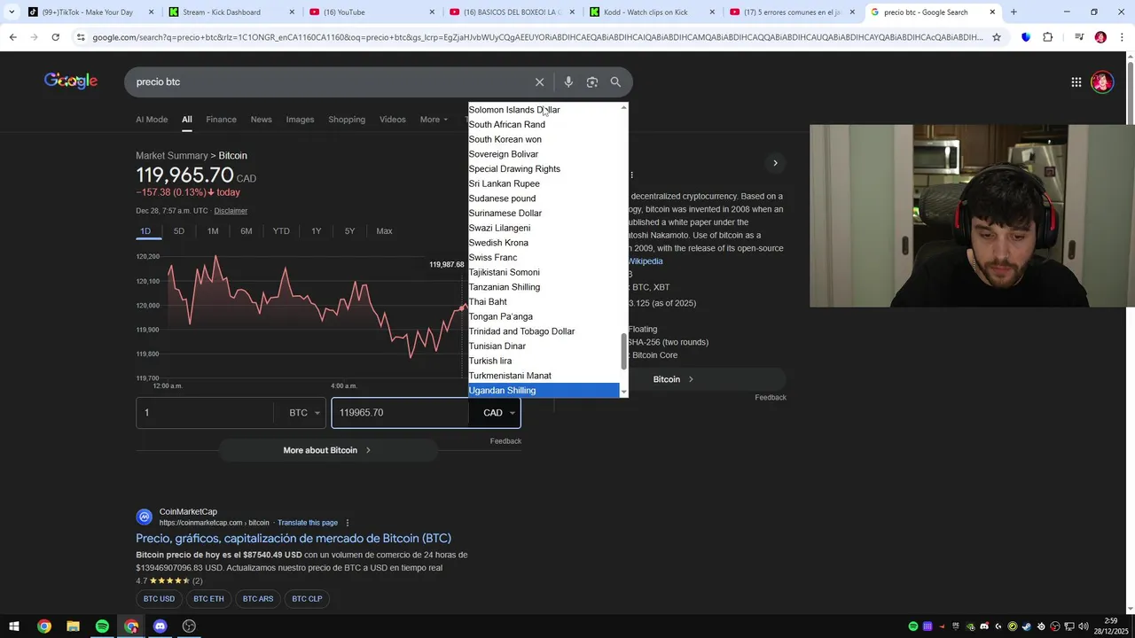Click Market Summary breadcrumb link
Viewport: 1135px width, 638px height.
point(171,156)
